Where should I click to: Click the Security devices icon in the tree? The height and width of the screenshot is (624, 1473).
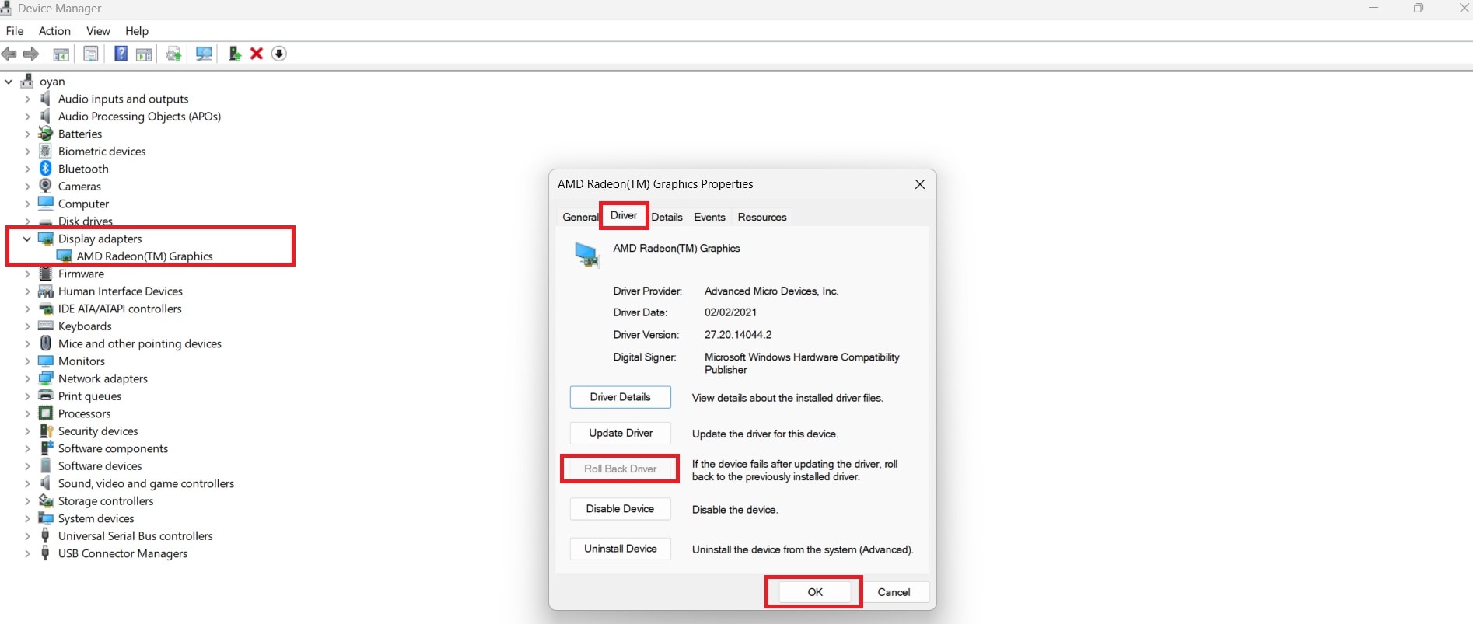46,431
